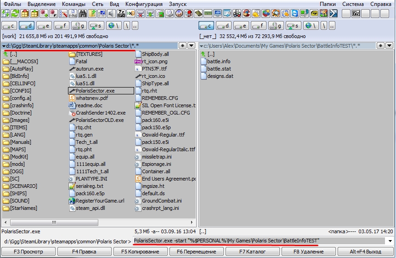The width and height of the screenshot is (396, 258).
Task: Go up via '..' button in left panel
Action: 135,26
